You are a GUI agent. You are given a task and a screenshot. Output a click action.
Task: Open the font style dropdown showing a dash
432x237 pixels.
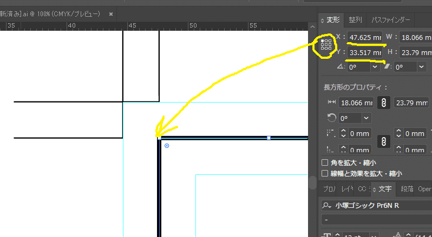tap(376, 220)
